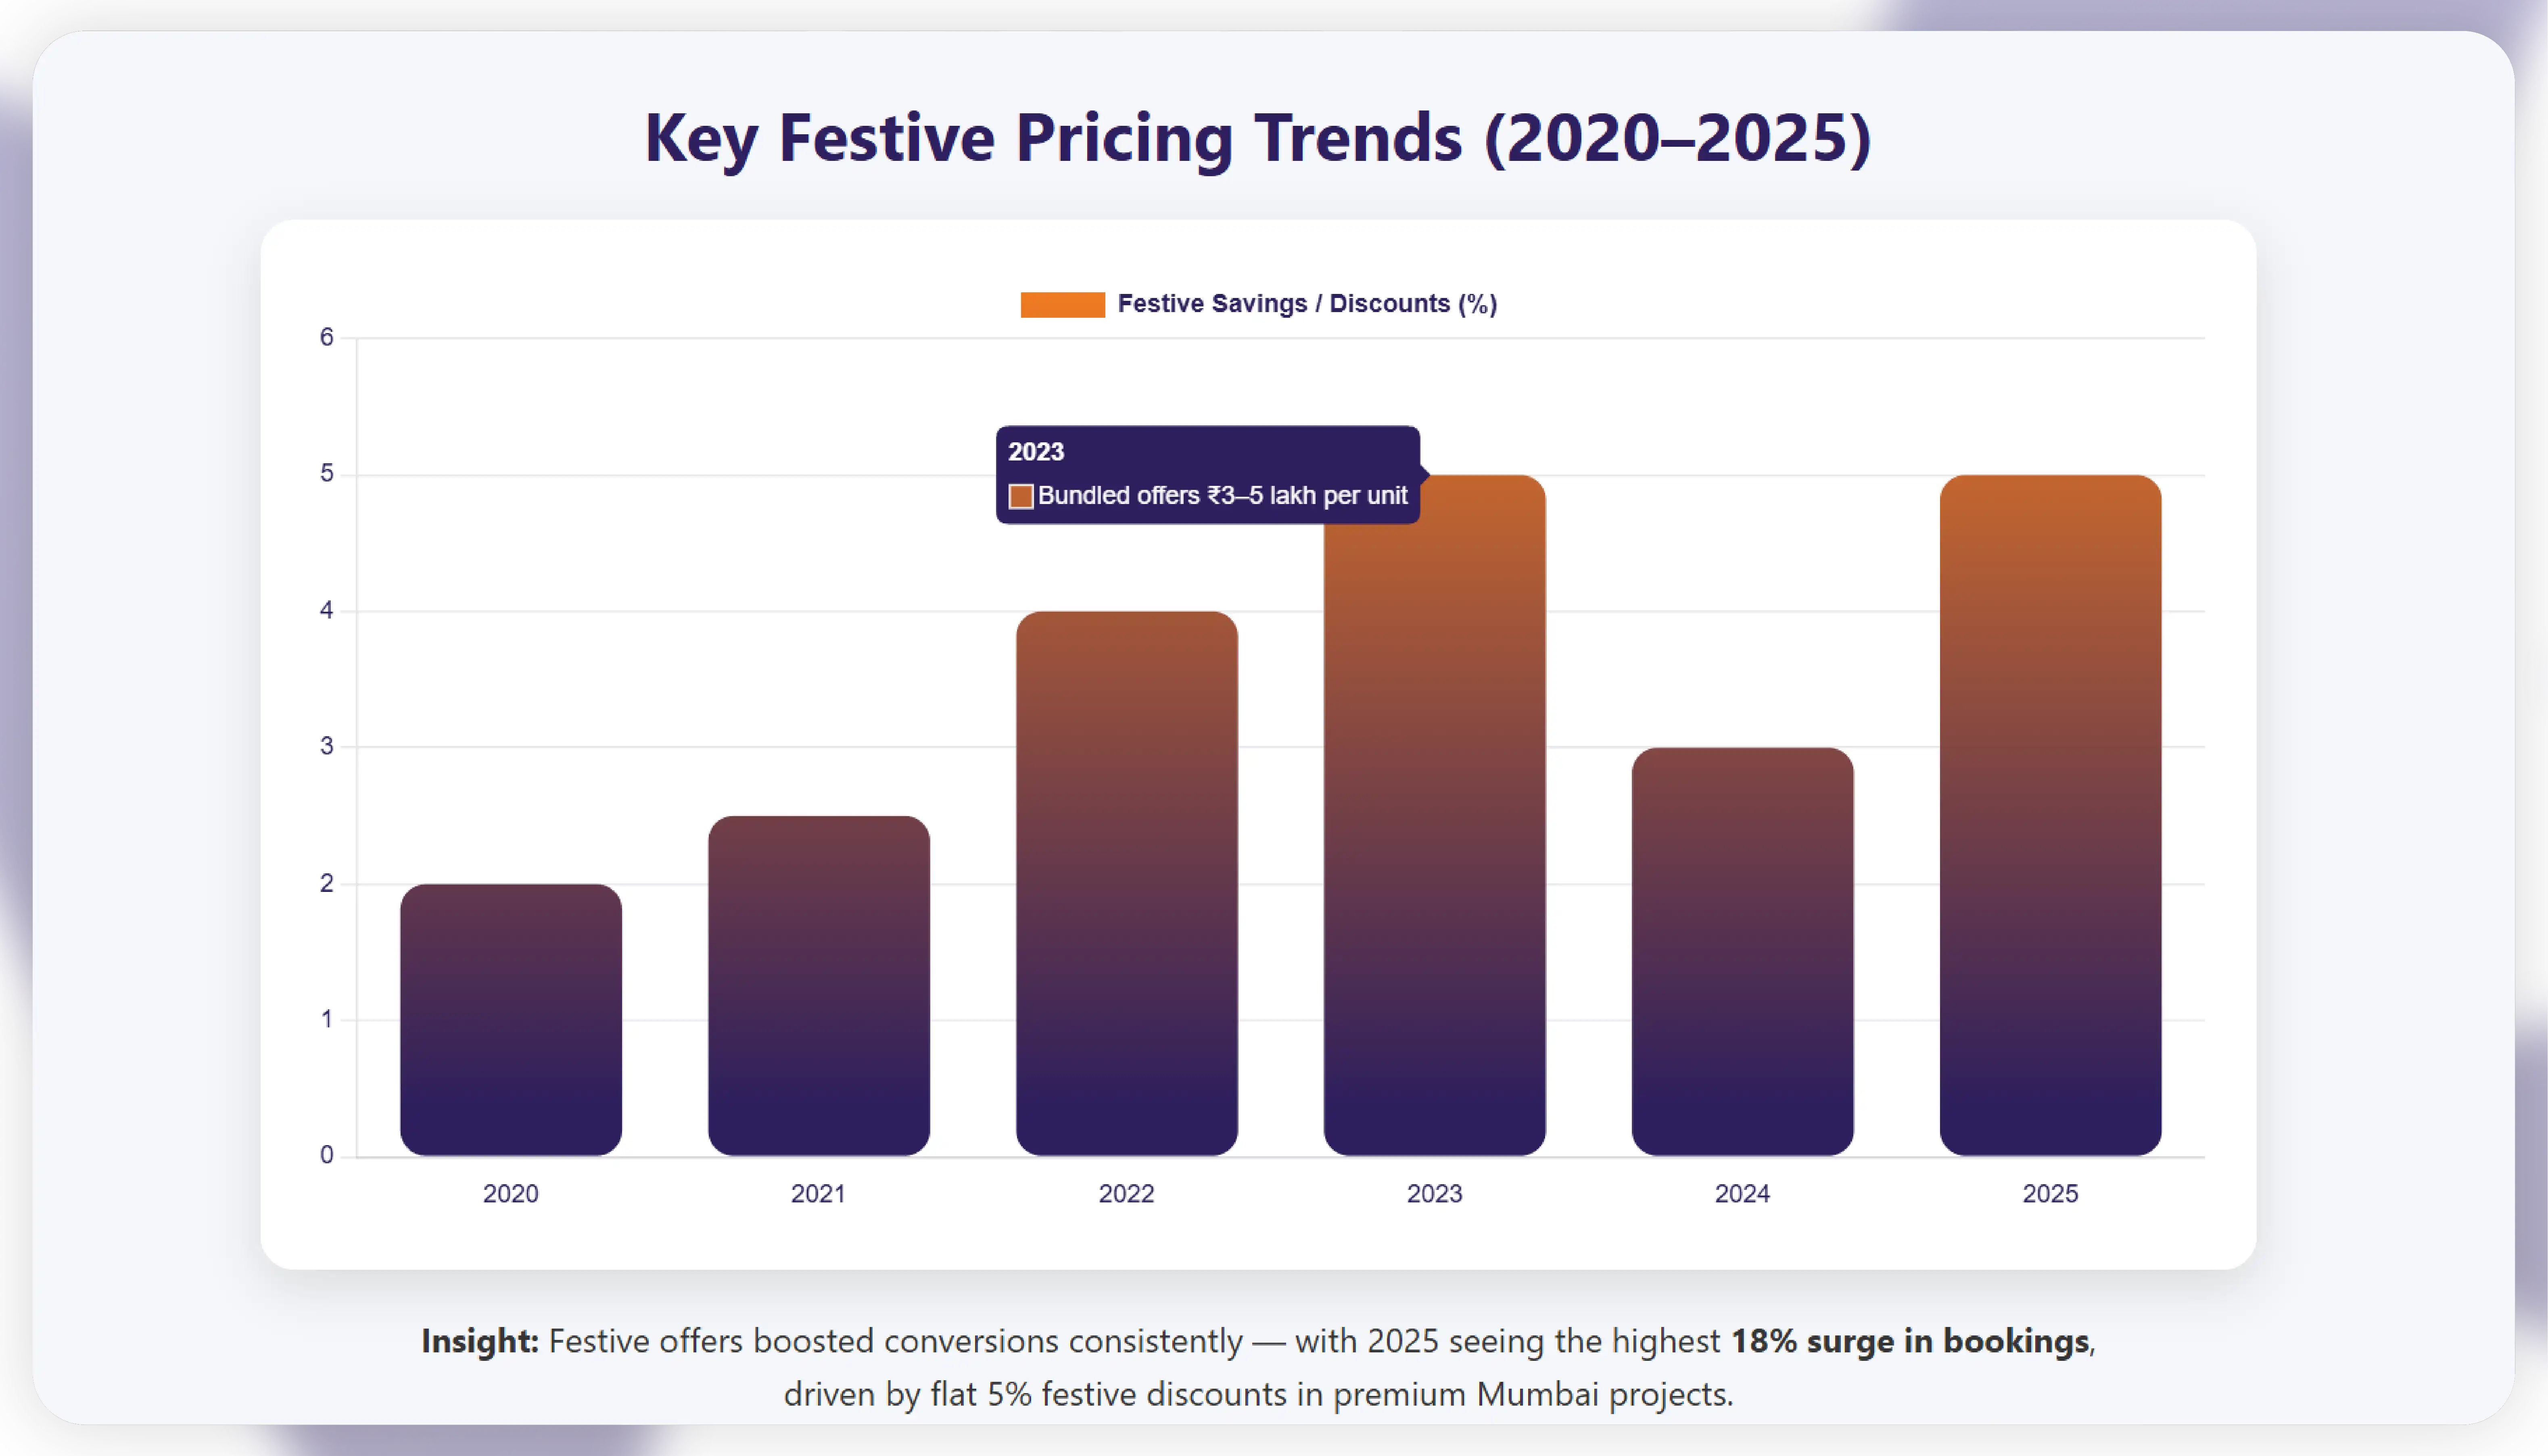Click the 2024 x-axis label
2548x1456 pixels.
click(x=1742, y=1193)
